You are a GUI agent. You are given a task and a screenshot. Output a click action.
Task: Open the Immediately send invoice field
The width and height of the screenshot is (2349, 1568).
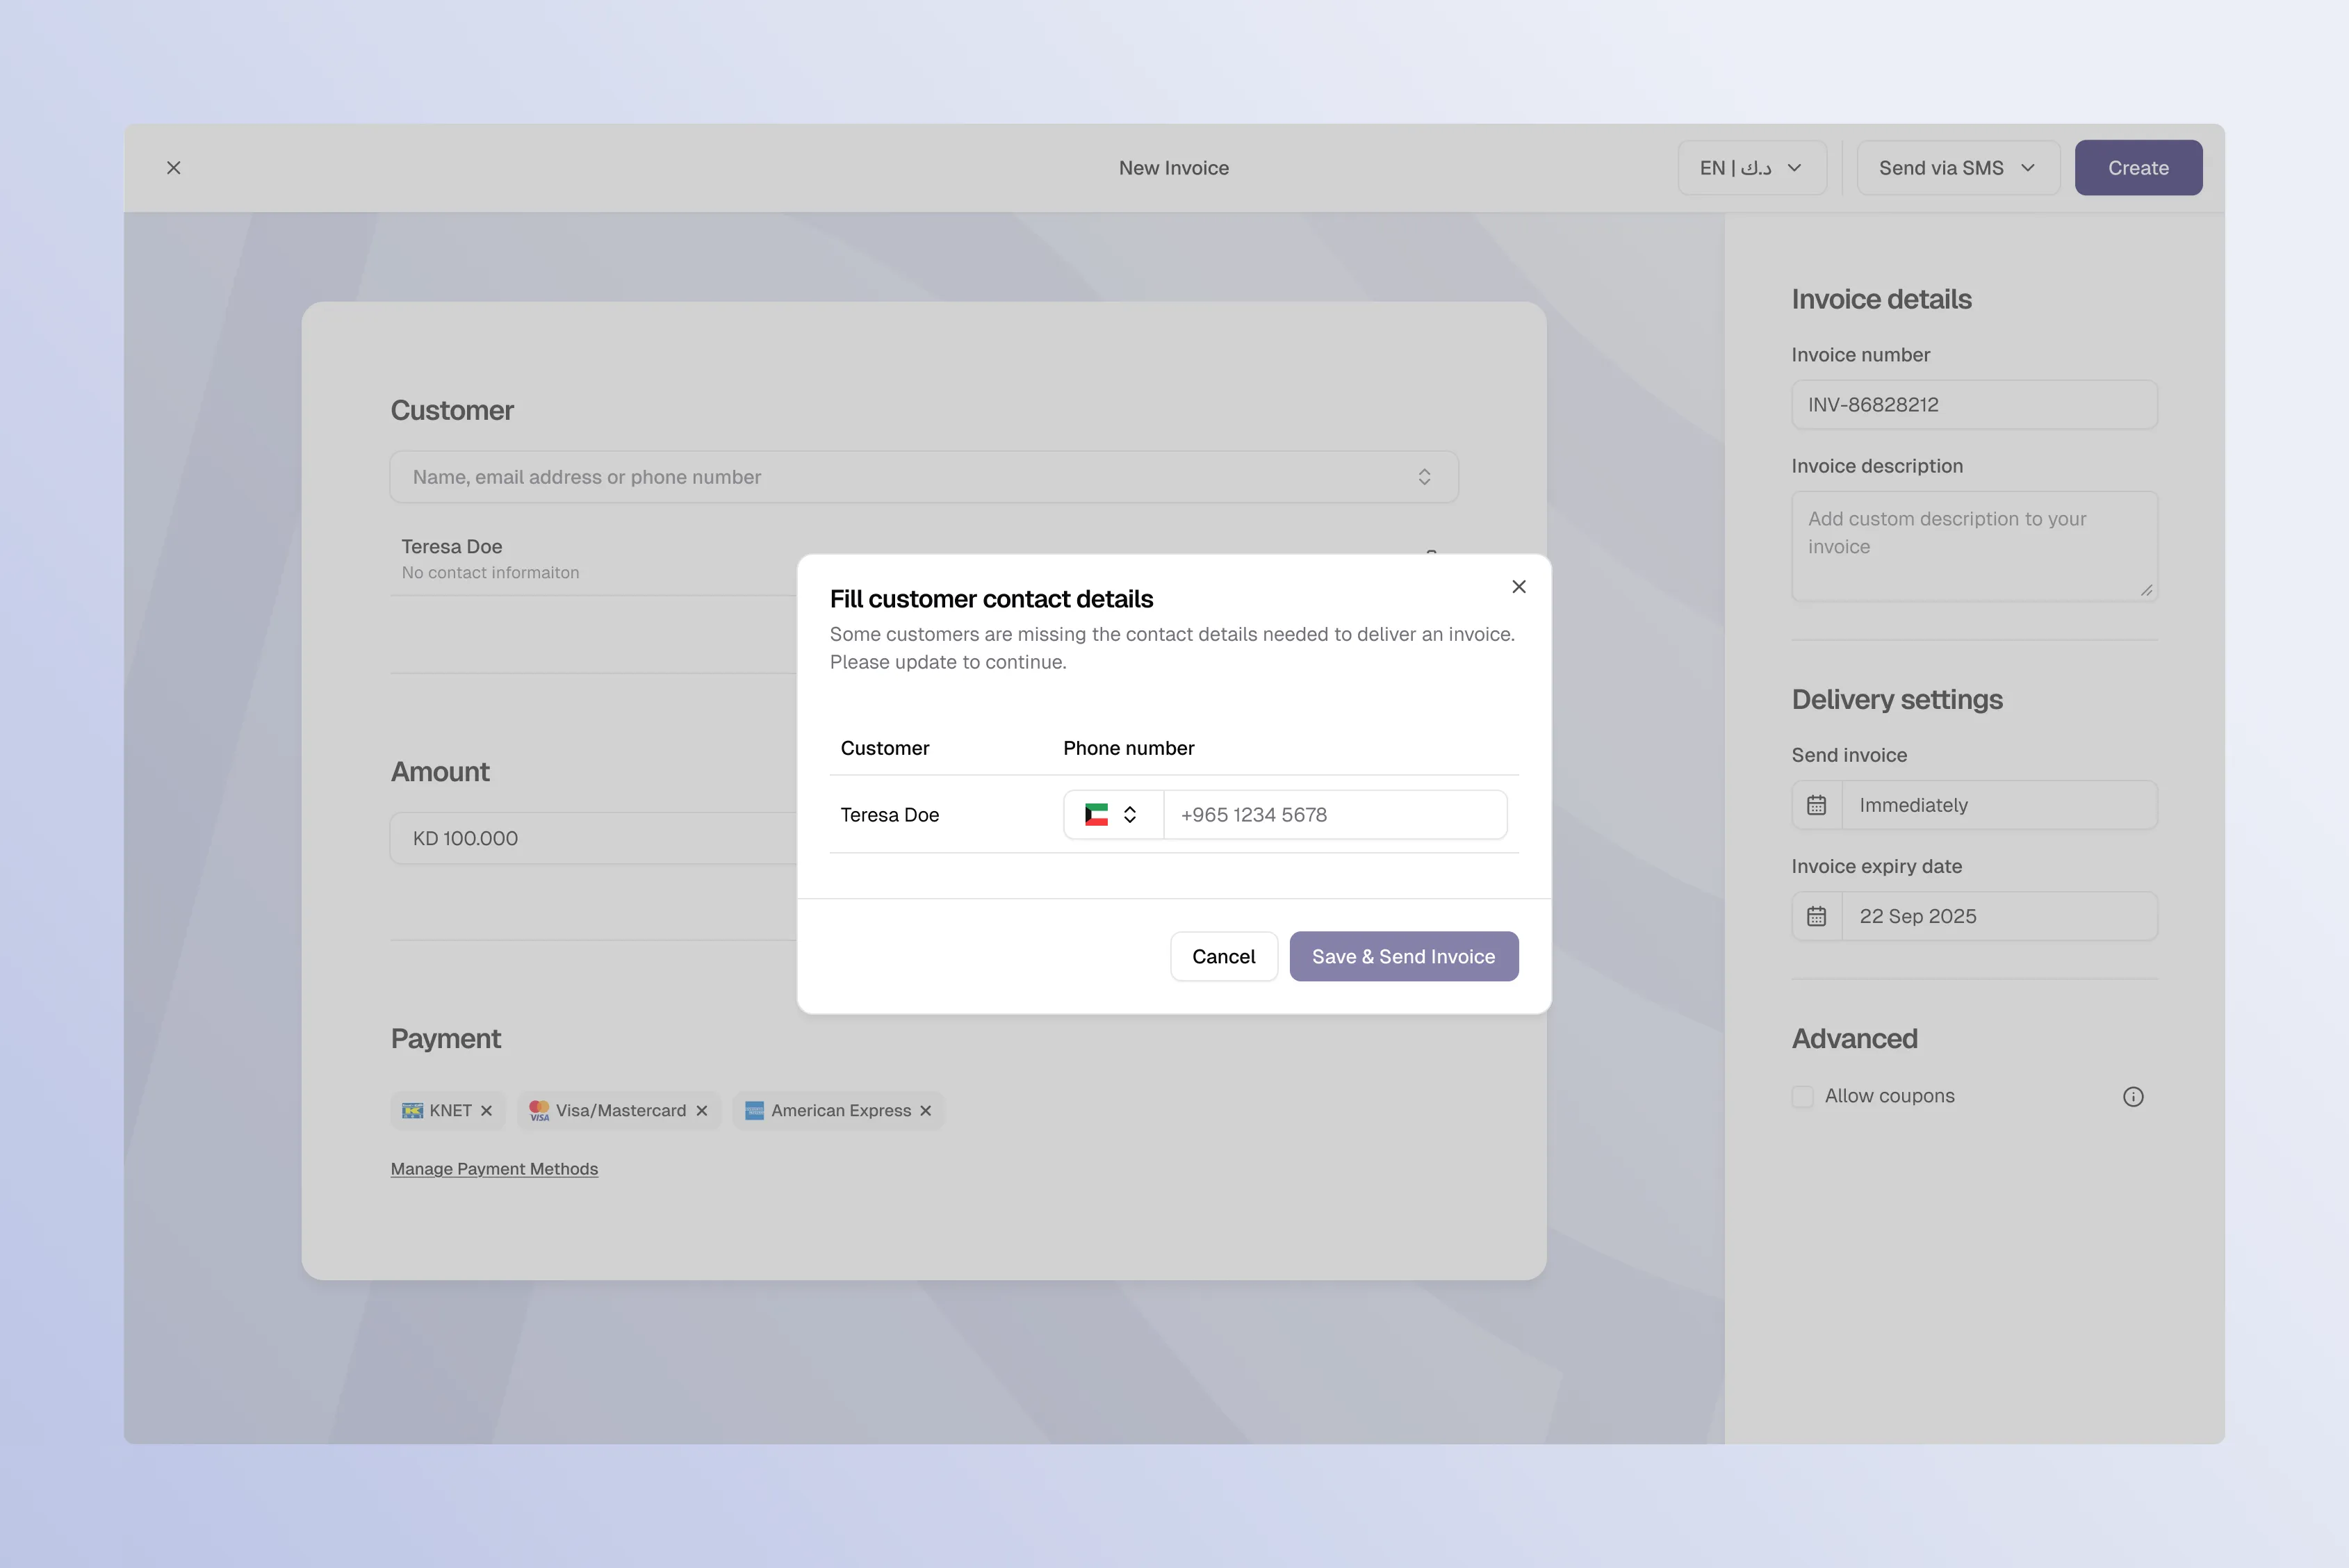1999,805
